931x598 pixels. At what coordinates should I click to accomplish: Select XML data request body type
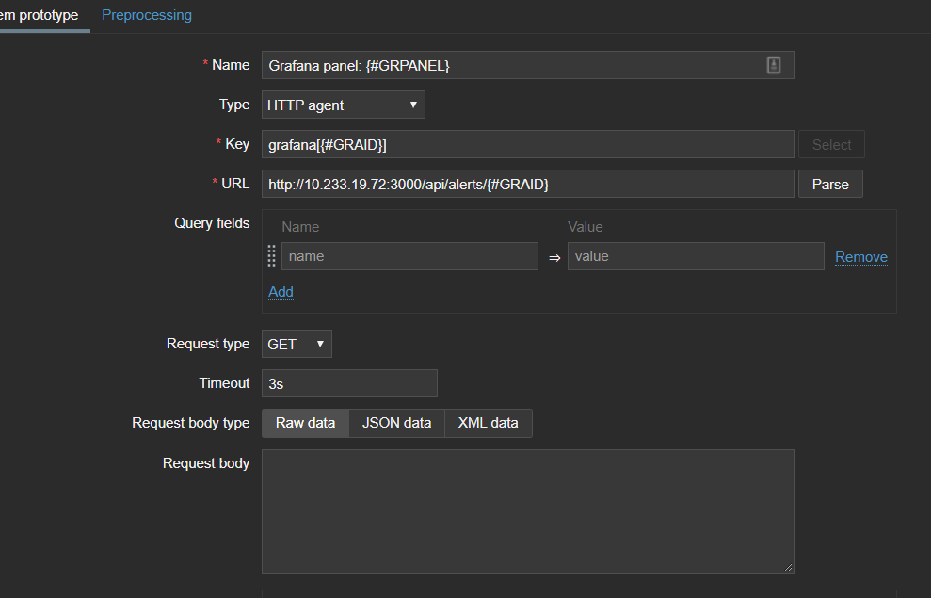click(x=488, y=423)
